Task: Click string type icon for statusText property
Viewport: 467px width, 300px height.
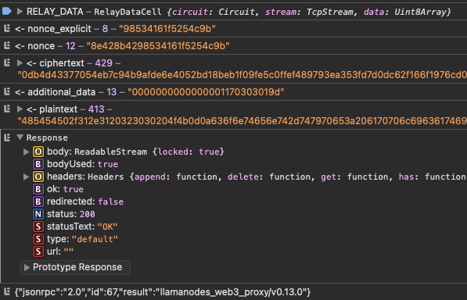Action: point(38,227)
